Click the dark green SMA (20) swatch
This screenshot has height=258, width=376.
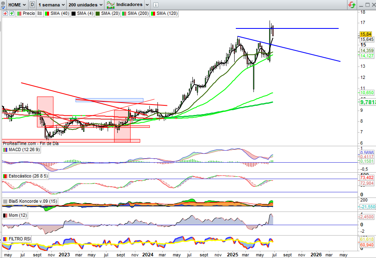(x=98, y=14)
